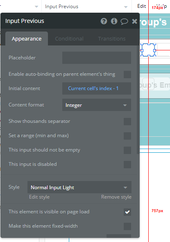Click the property panel's vertical scrollbar

click(x=138, y=100)
